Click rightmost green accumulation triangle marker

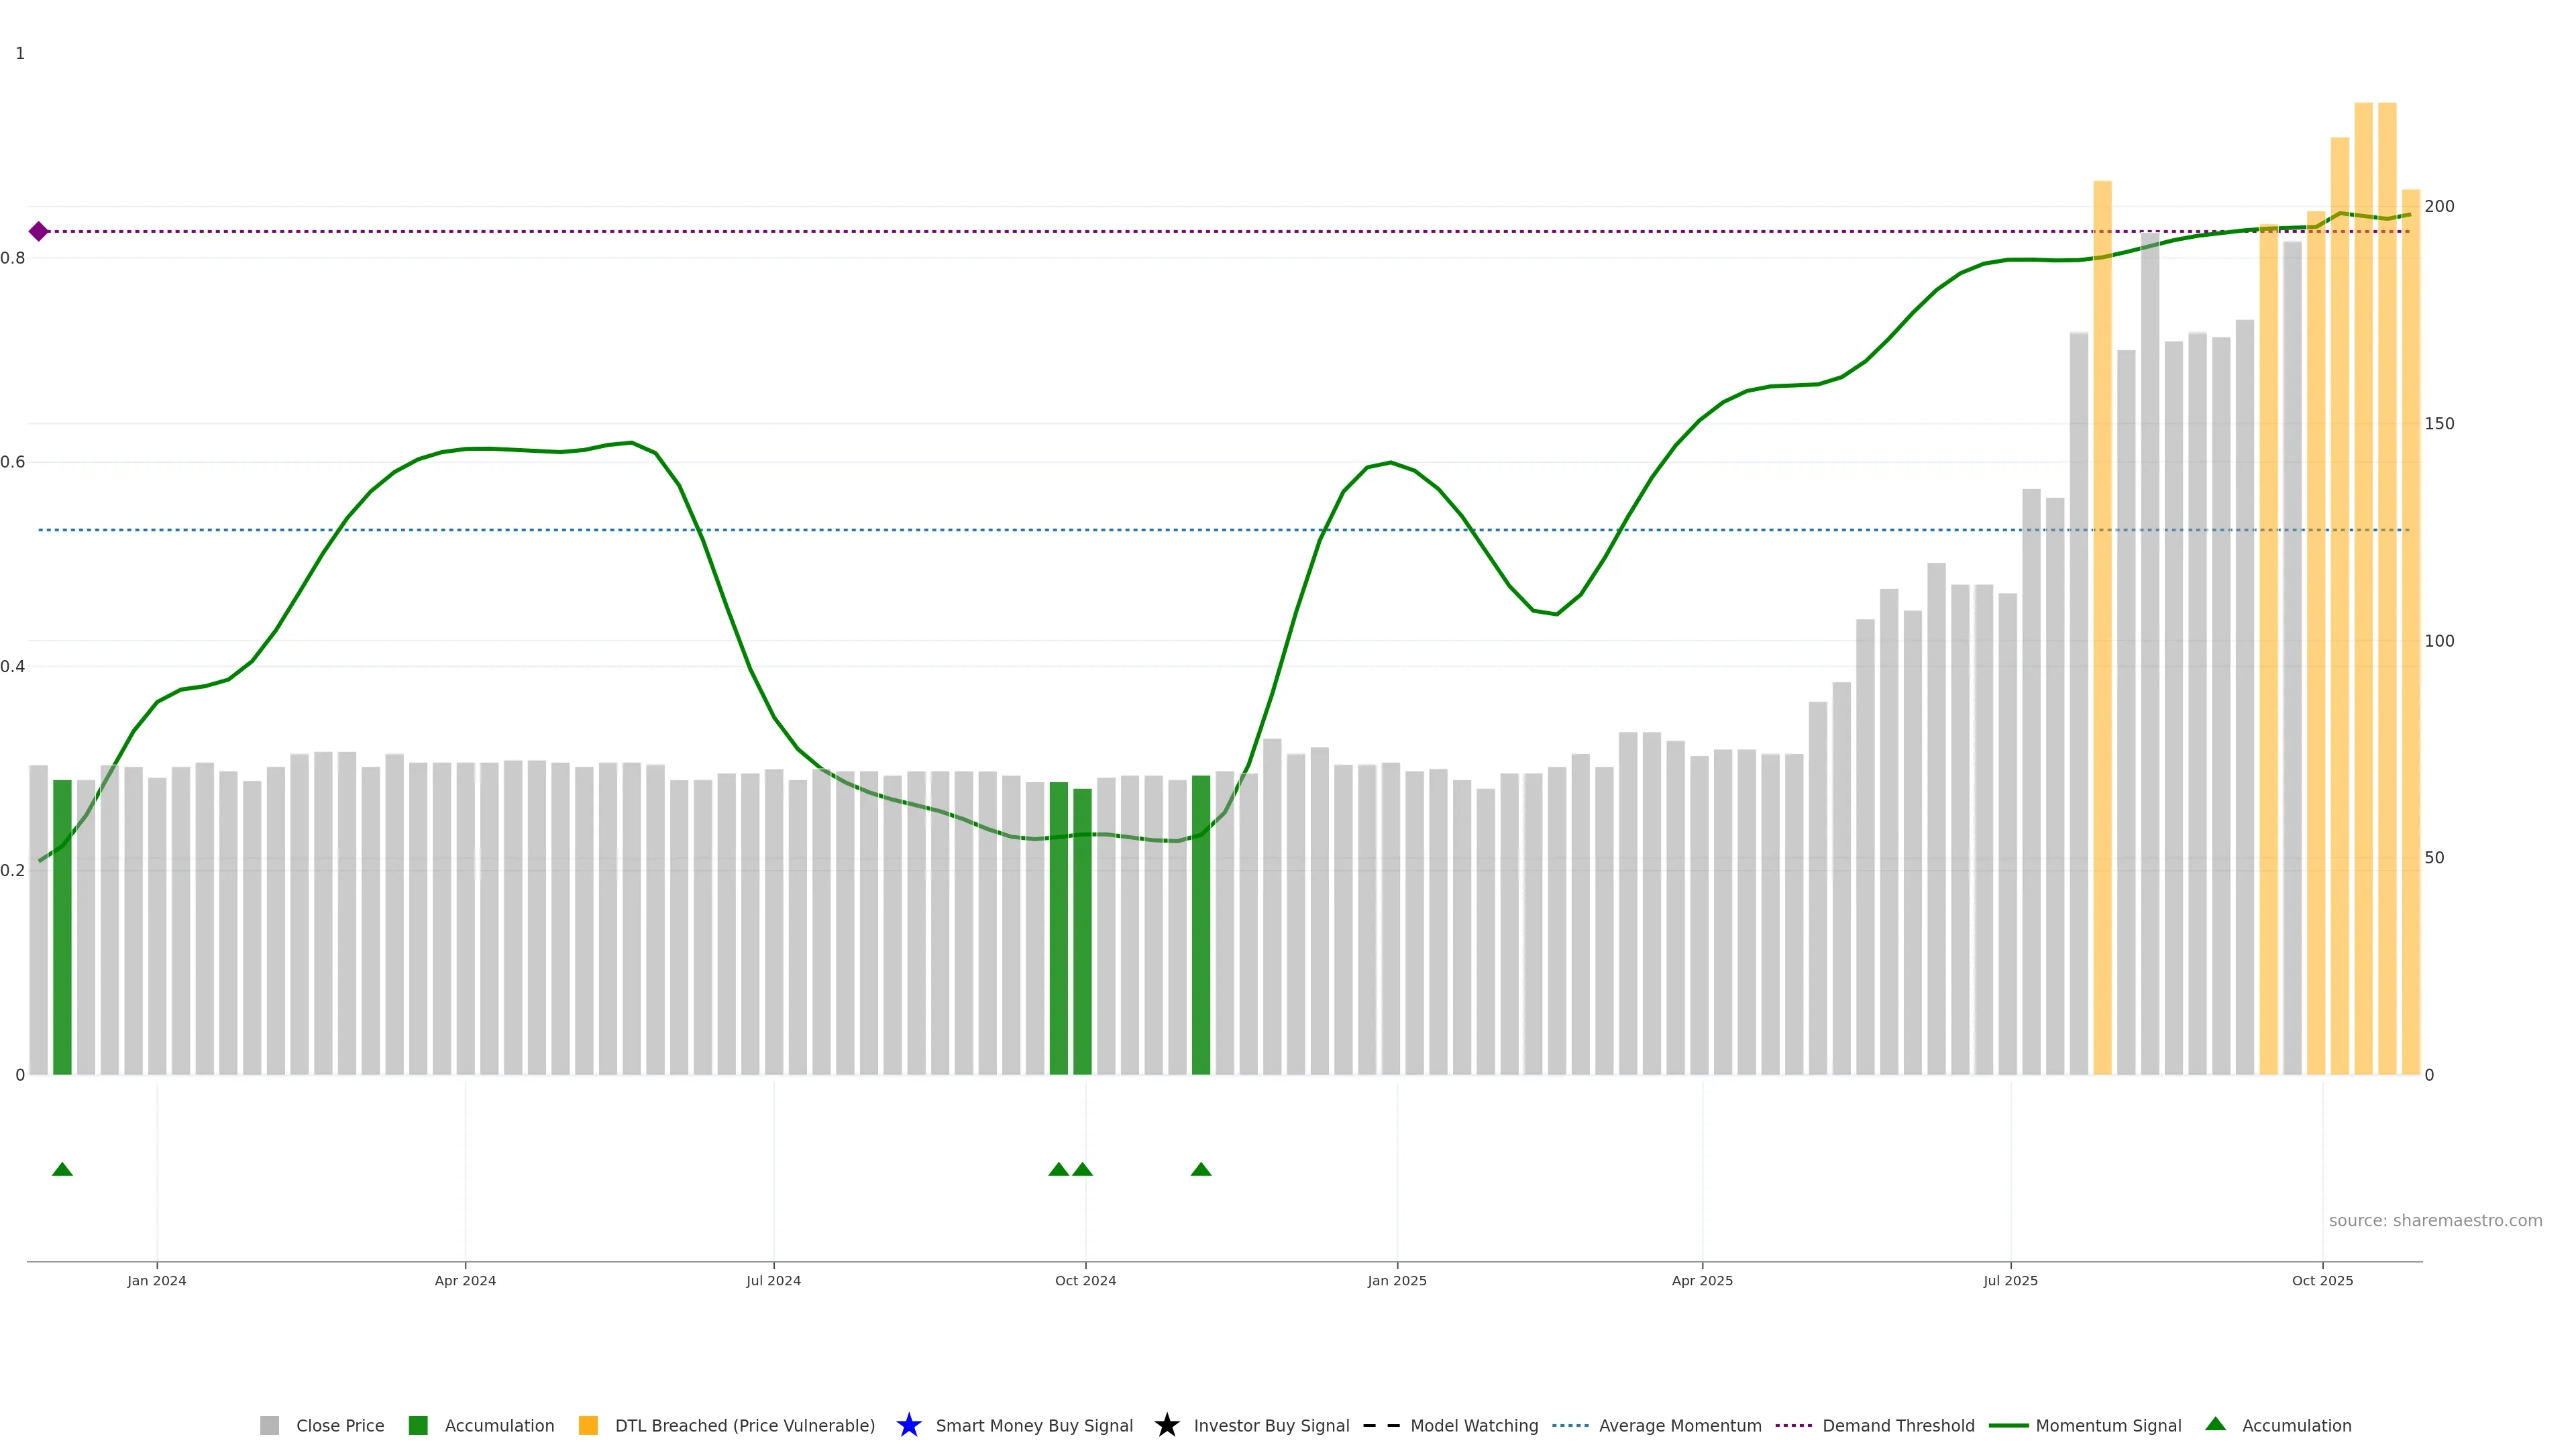click(x=1201, y=1169)
